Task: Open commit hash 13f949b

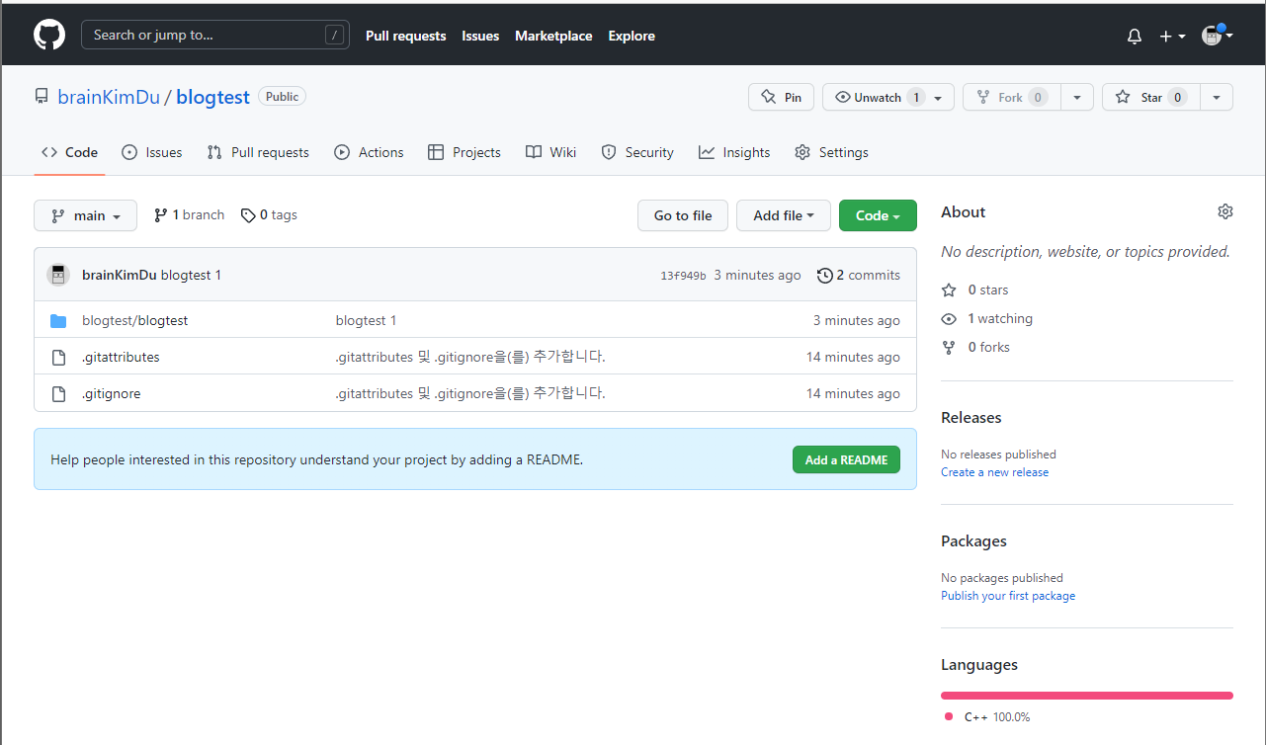Action: coord(683,276)
